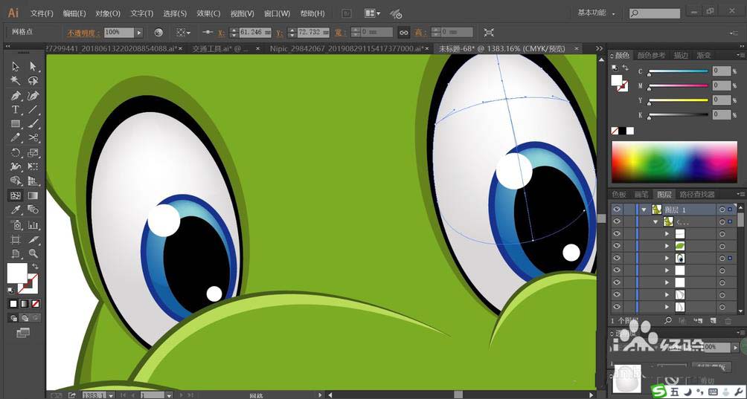Open the 效果(C) menu
The image size is (747, 399).
click(208, 13)
